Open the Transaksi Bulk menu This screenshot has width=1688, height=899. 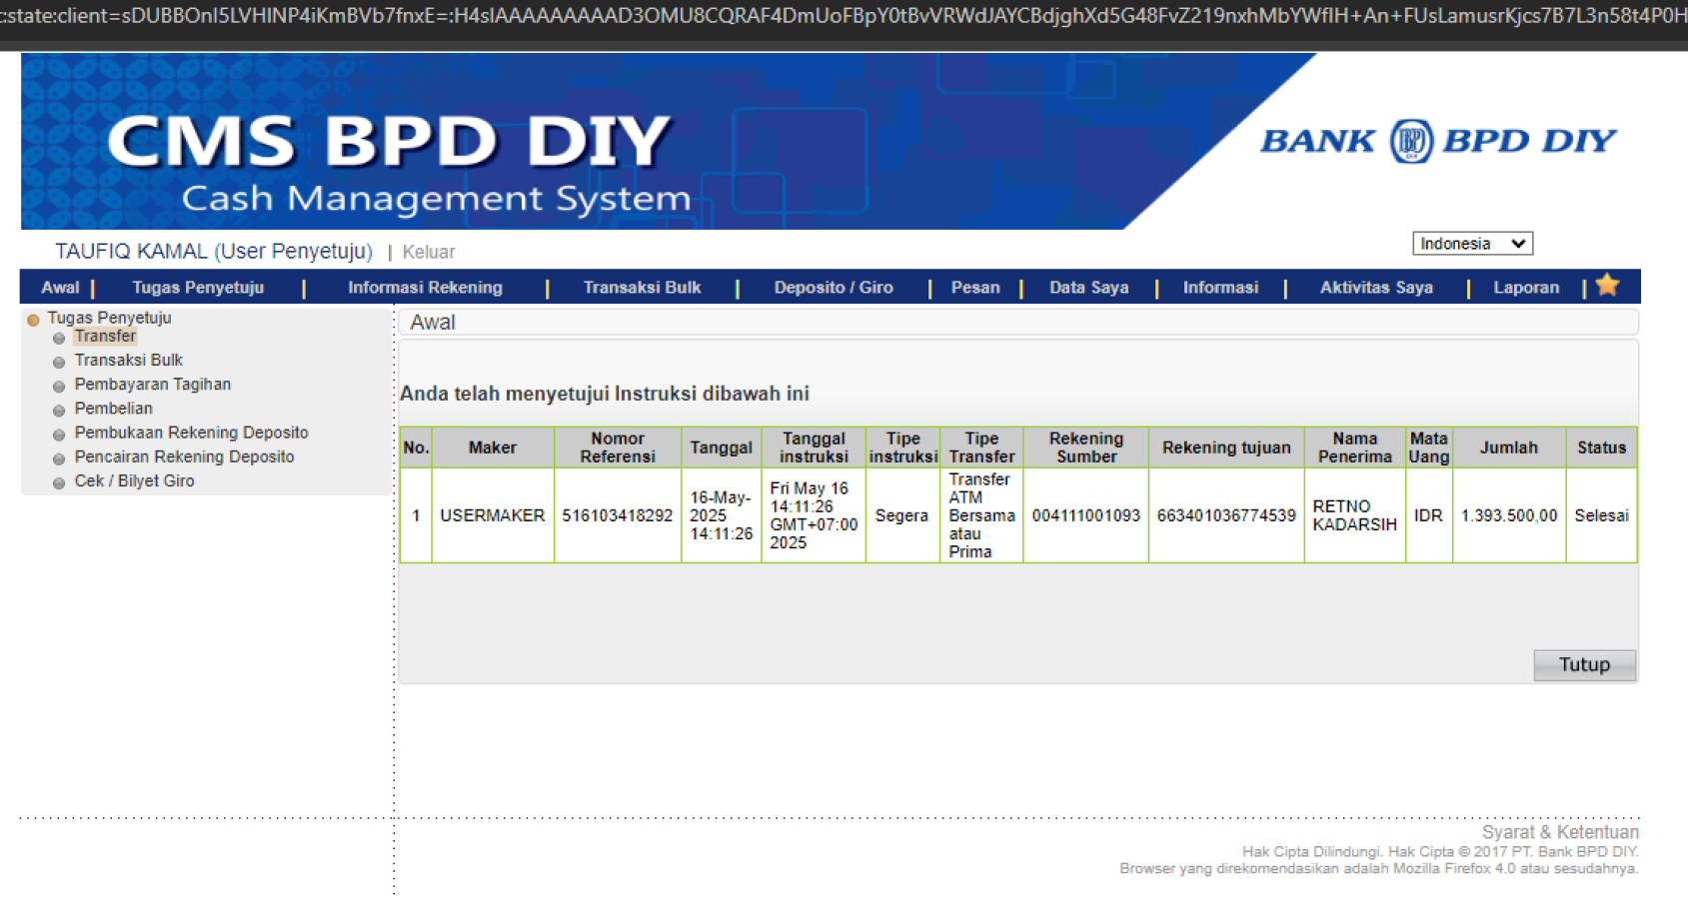[642, 288]
